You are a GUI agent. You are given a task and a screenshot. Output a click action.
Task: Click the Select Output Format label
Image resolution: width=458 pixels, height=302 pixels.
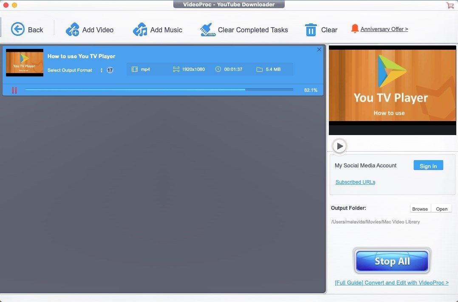point(70,70)
